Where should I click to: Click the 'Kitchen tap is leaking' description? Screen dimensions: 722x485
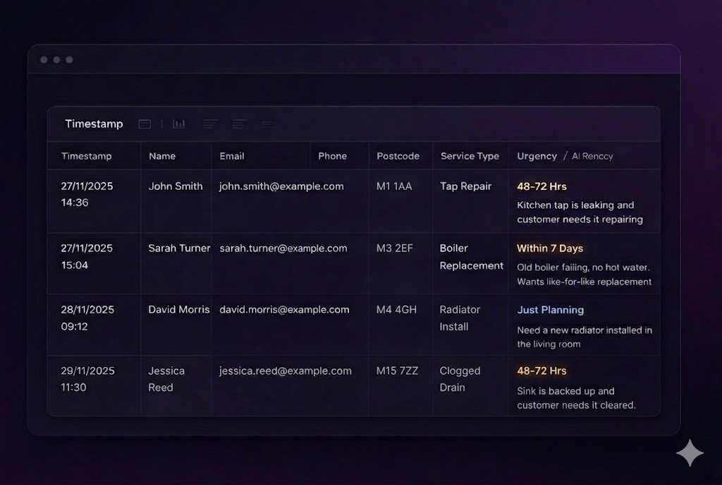pos(580,212)
